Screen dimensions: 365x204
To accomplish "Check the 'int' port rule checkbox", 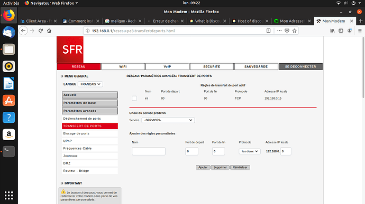I will click(134, 98).
